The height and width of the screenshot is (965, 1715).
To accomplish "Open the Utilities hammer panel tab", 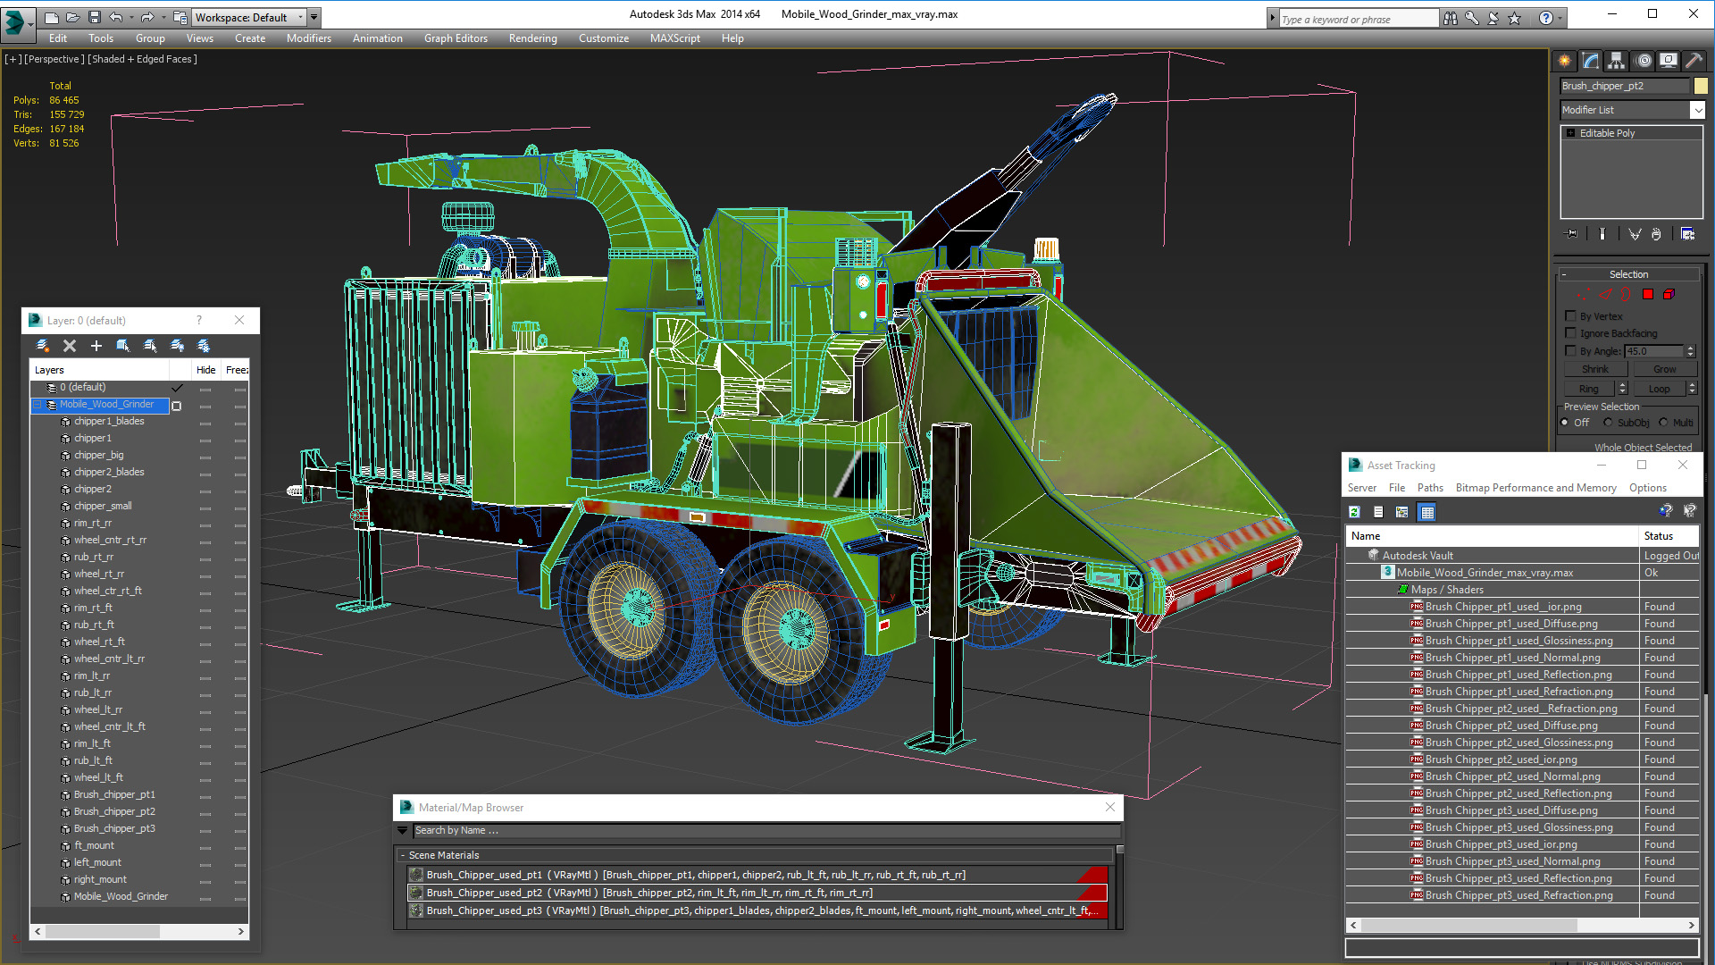I will pos(1694,61).
